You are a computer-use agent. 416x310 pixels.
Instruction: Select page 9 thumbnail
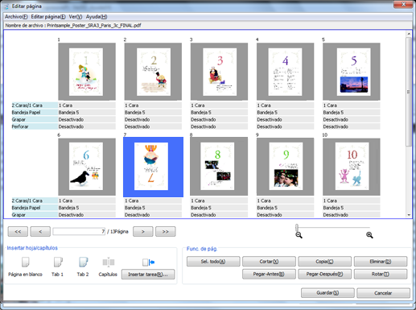285,167
